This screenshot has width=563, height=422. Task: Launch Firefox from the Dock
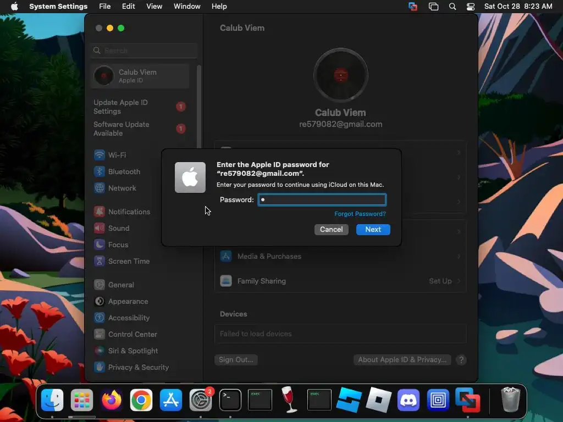pyautogui.click(x=112, y=400)
